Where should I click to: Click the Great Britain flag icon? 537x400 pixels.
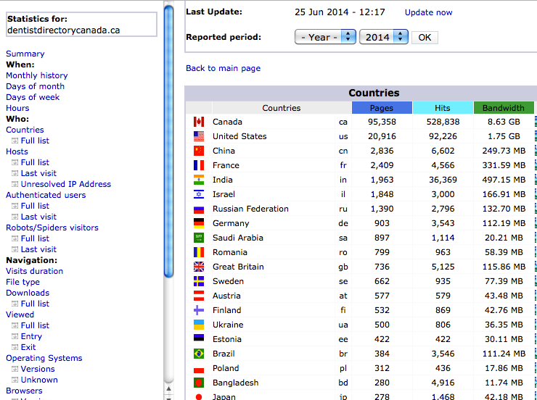click(x=199, y=267)
